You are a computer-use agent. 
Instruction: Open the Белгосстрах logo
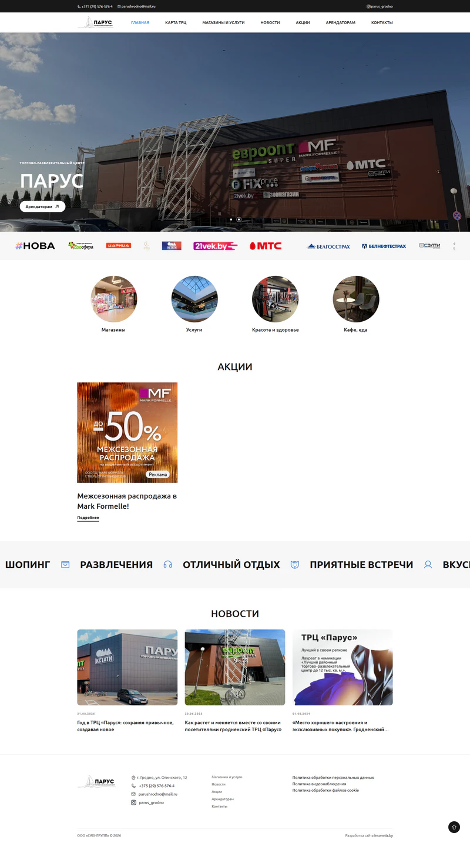pos(328,246)
